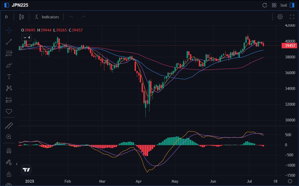Select the Brush drawing tool

click(x=9, y=65)
